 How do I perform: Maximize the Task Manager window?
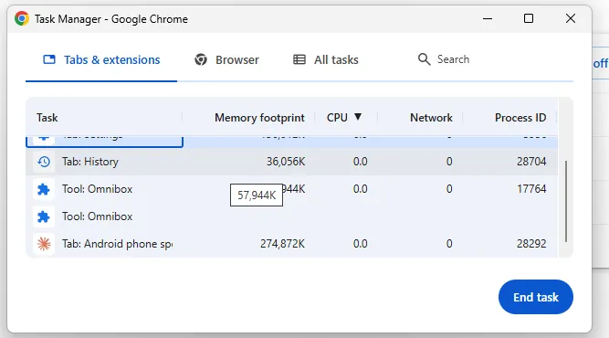click(x=529, y=18)
